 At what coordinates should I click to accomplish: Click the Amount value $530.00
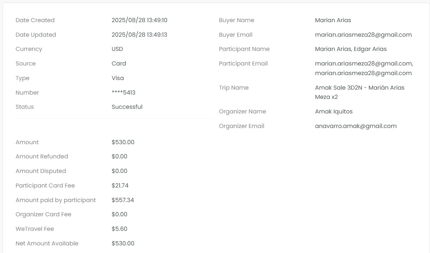pos(123,142)
